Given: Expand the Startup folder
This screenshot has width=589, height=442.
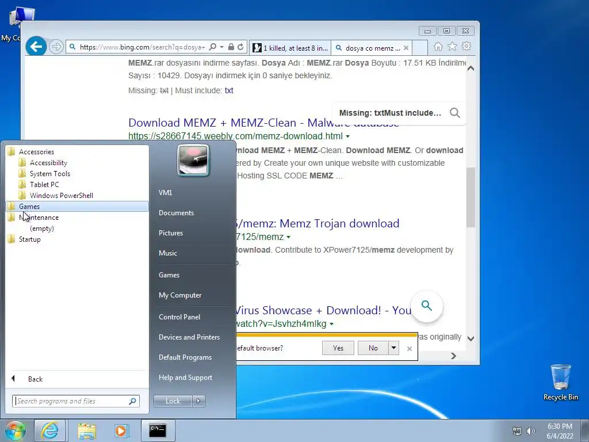Looking at the screenshot, I should click(x=78, y=239).
